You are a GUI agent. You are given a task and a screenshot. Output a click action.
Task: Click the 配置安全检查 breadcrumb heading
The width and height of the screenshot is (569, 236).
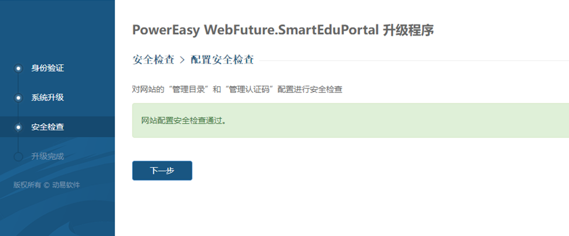(222, 60)
